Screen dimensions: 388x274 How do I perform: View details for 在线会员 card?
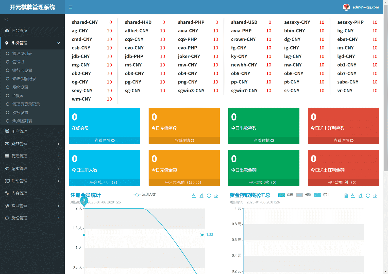tap(105, 141)
